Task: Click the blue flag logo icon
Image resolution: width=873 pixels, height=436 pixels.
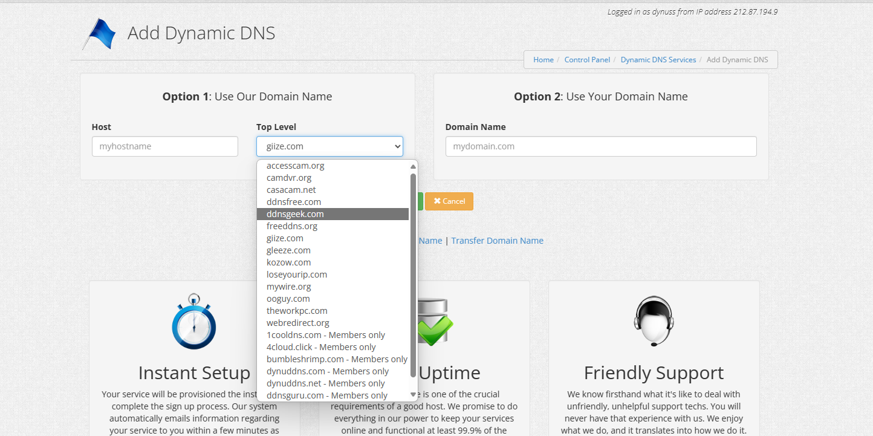Action: (x=99, y=34)
